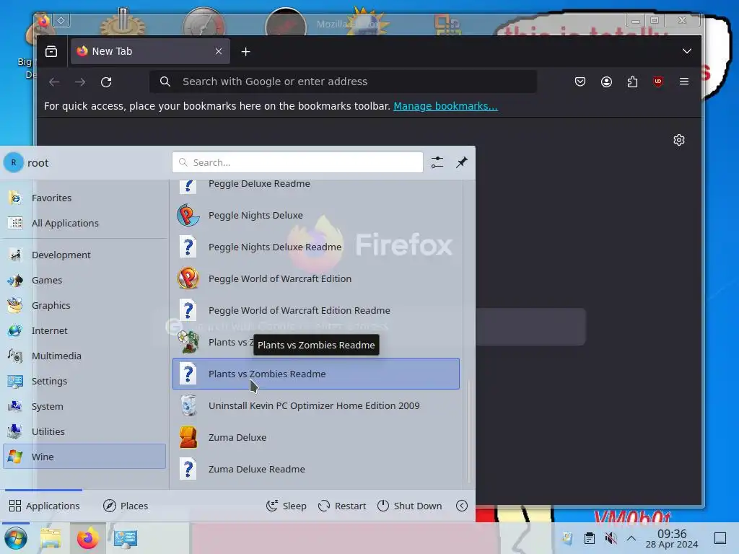Focus the application launcher Search field
The height and width of the screenshot is (554, 739).
[x=297, y=162]
